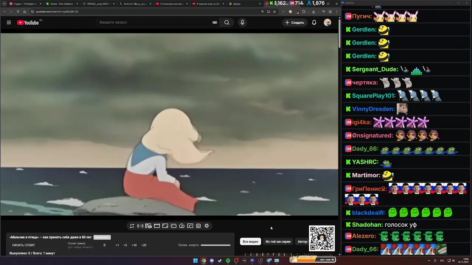Adjust the 'Громк. алерта' volume slider
The image size is (472, 265).
[x=216, y=245]
